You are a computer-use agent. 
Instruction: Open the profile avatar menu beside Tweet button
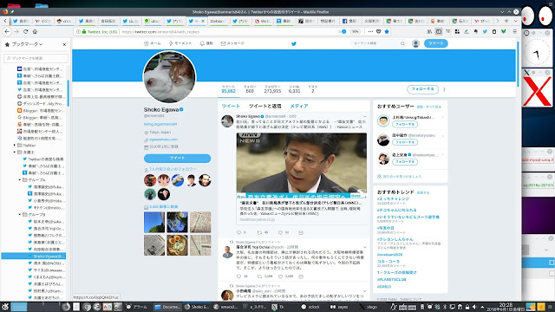(x=415, y=43)
